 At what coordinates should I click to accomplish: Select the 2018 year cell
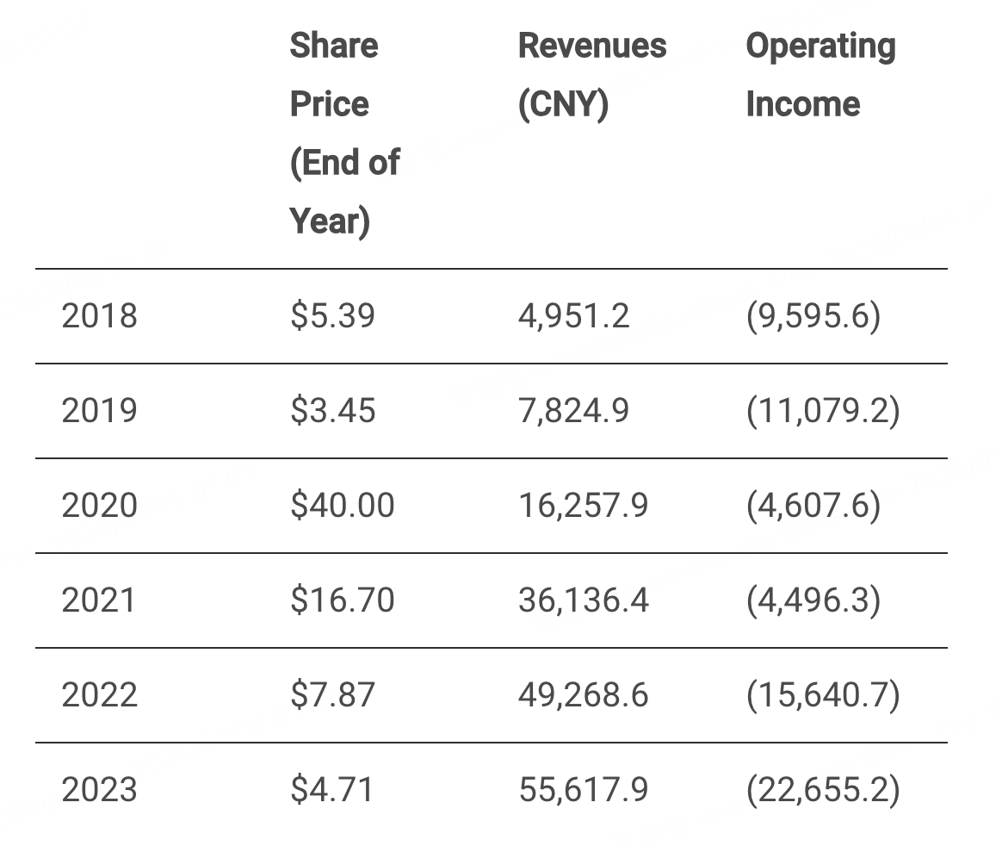99,315
